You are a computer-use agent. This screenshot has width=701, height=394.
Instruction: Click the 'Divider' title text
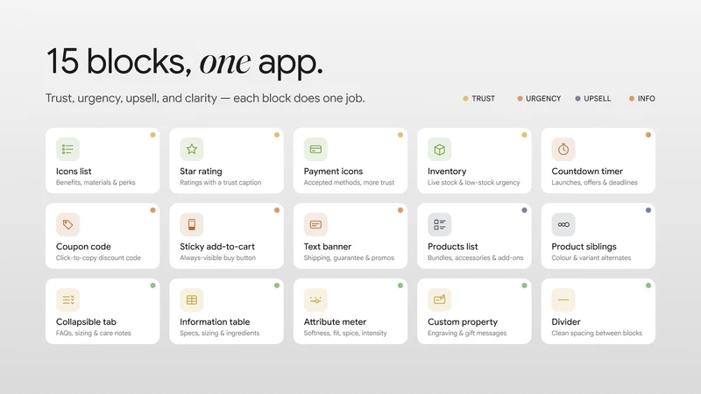[x=565, y=321]
